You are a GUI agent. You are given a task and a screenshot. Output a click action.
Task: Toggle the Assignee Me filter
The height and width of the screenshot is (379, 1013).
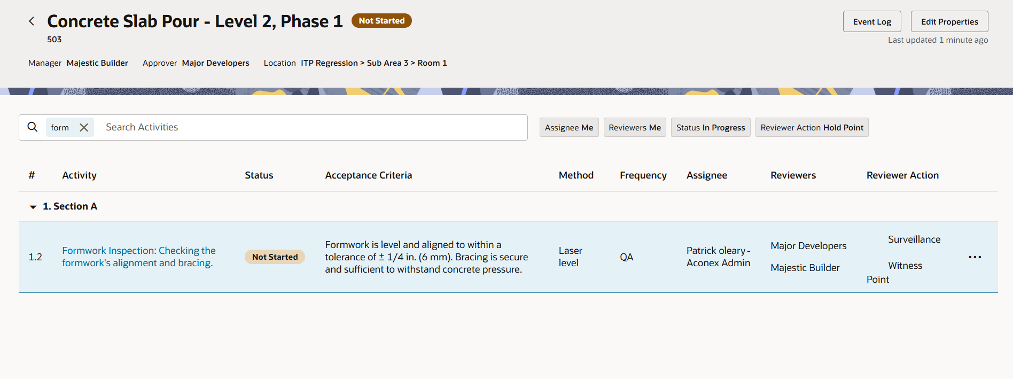tap(568, 127)
